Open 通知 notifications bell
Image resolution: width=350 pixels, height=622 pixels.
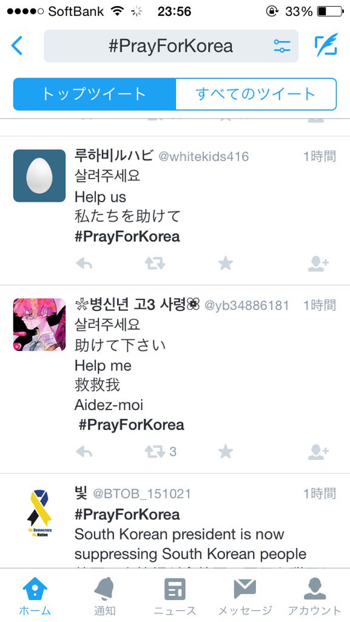[104, 596]
